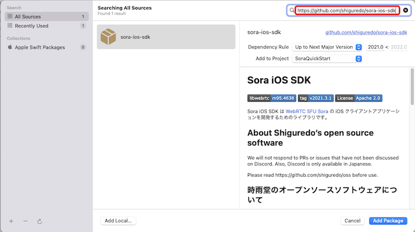
Task: Click the sora-ios-sdk package box icon
Action: pos(108,37)
